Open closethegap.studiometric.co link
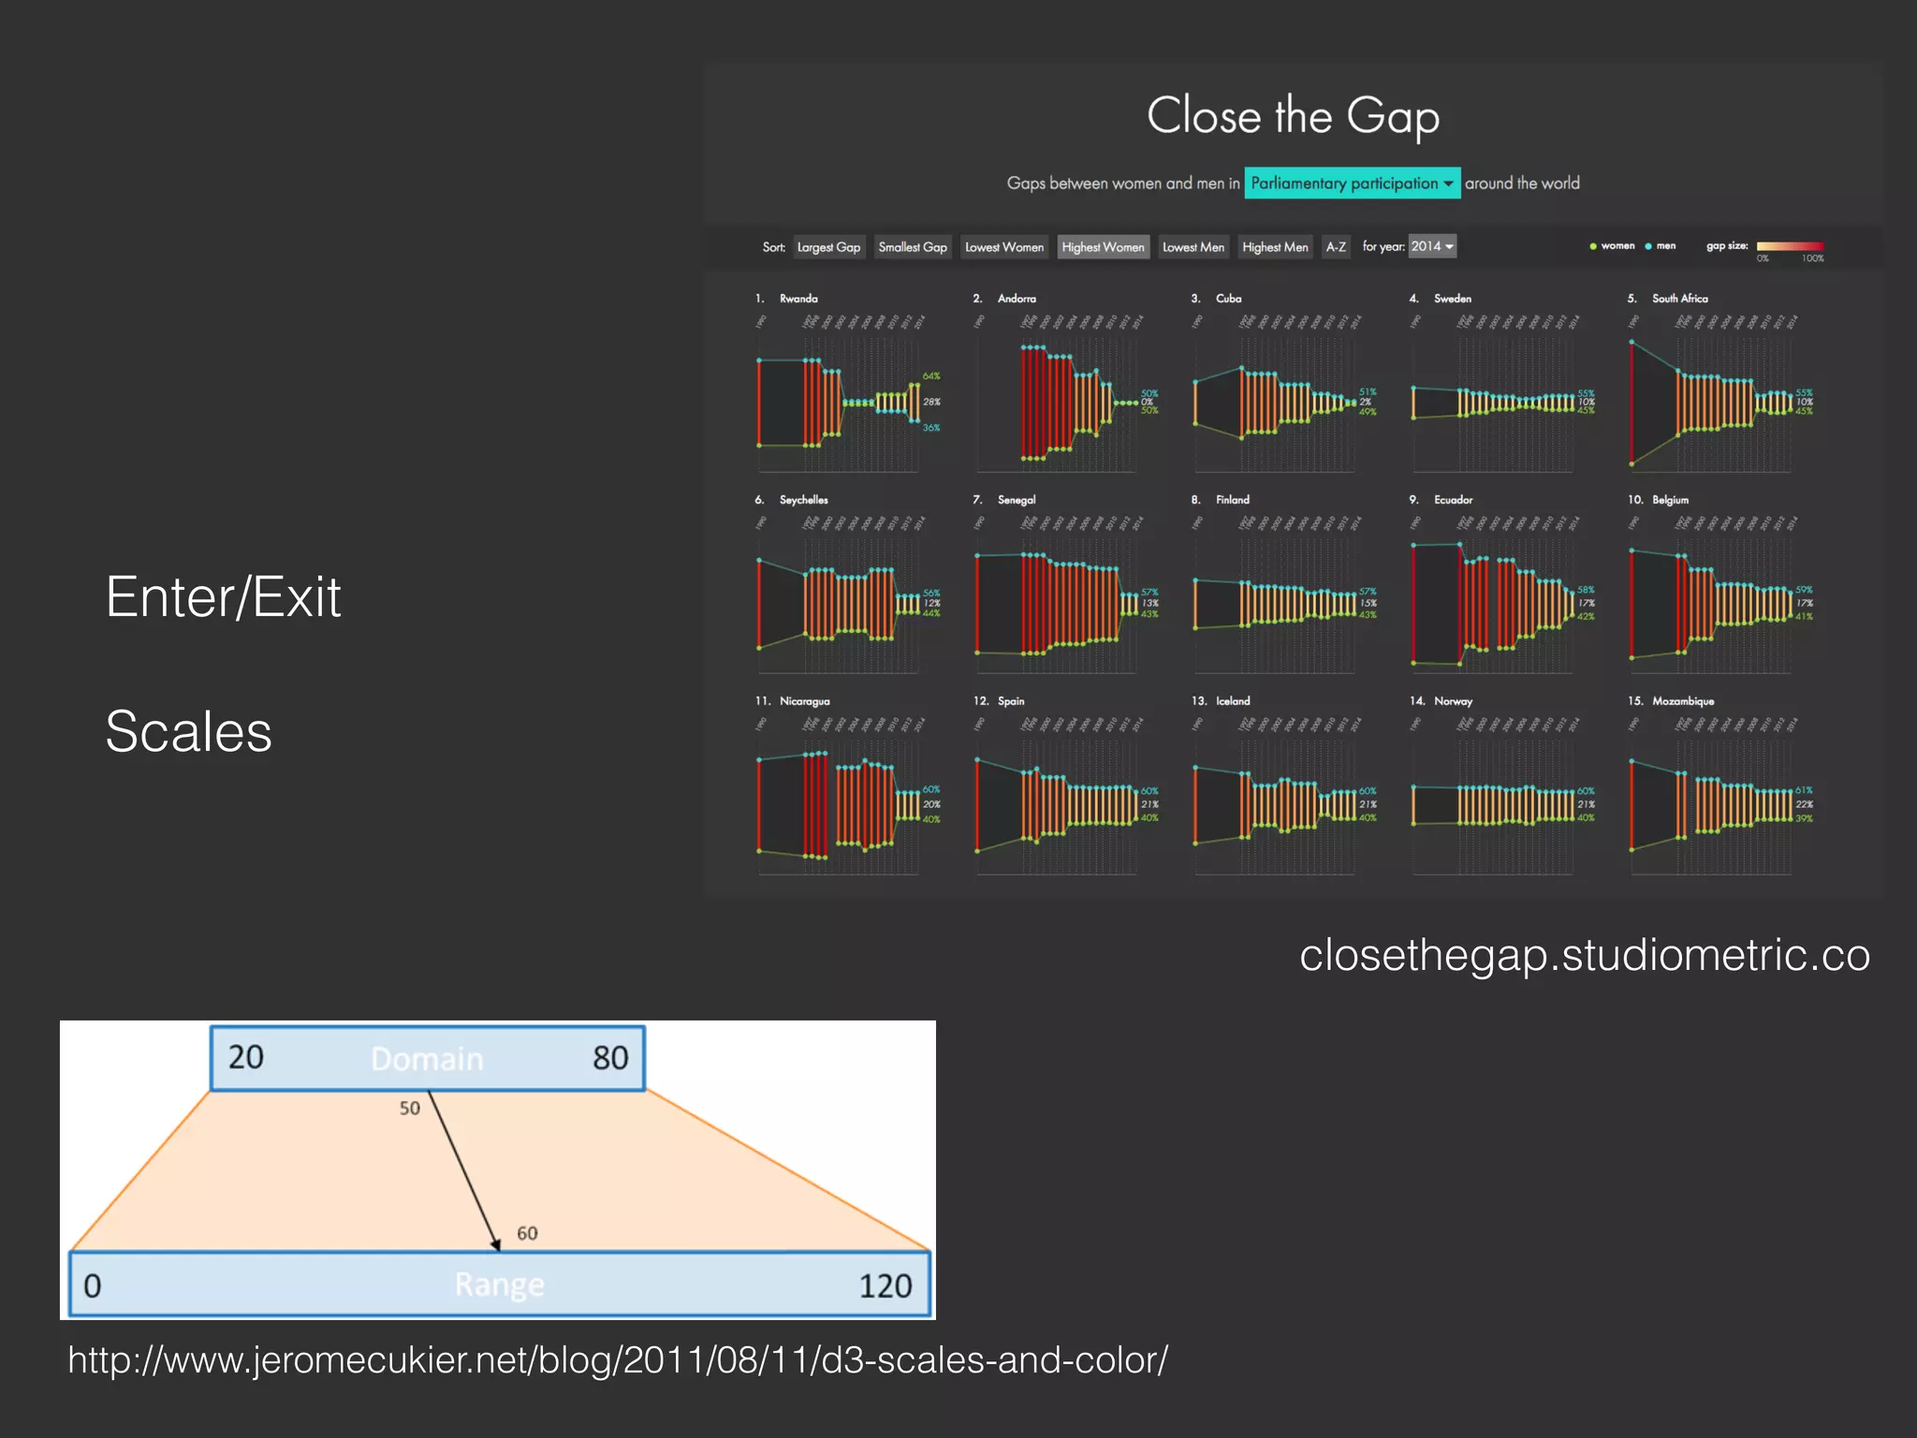Image resolution: width=1917 pixels, height=1438 pixels. [1584, 956]
